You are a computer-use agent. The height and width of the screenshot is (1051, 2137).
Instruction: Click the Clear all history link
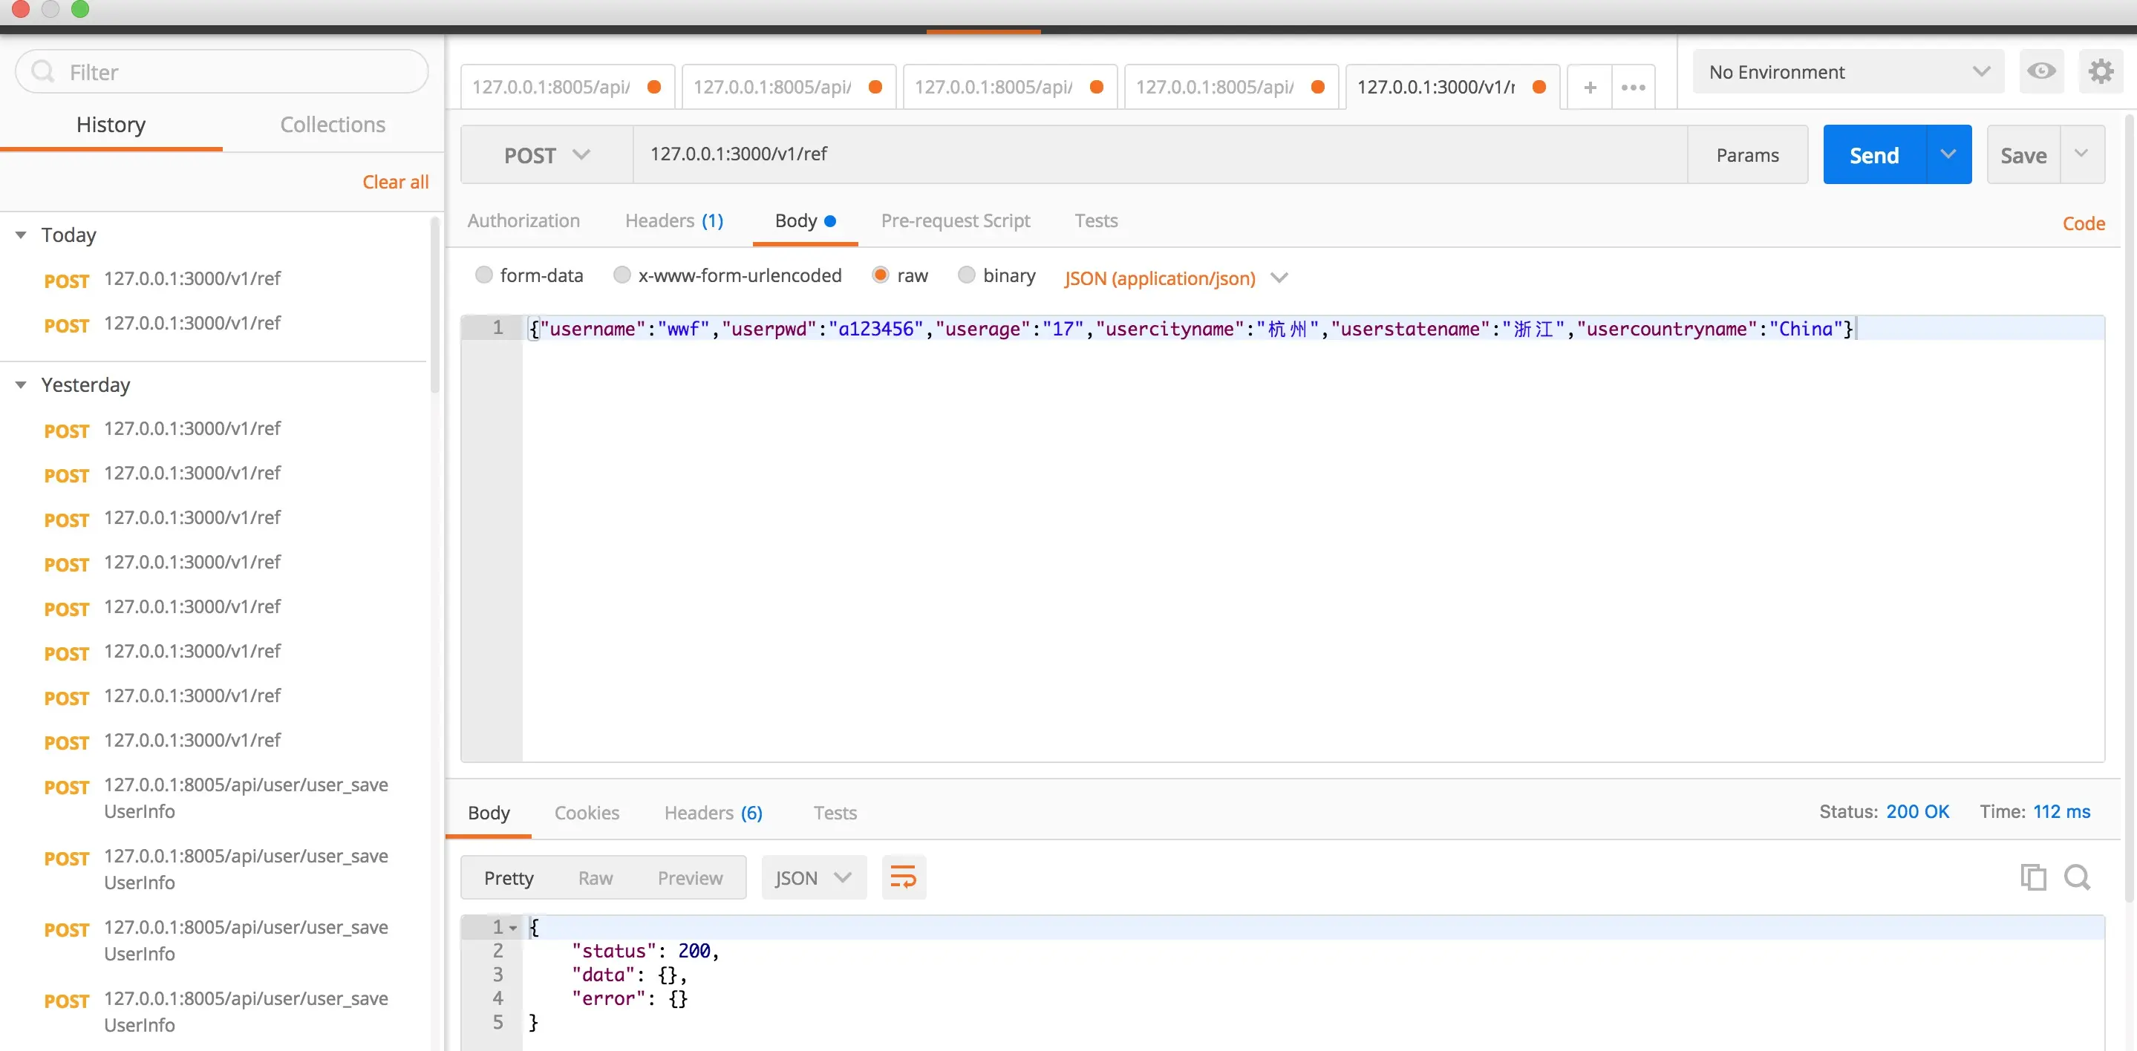pos(395,182)
